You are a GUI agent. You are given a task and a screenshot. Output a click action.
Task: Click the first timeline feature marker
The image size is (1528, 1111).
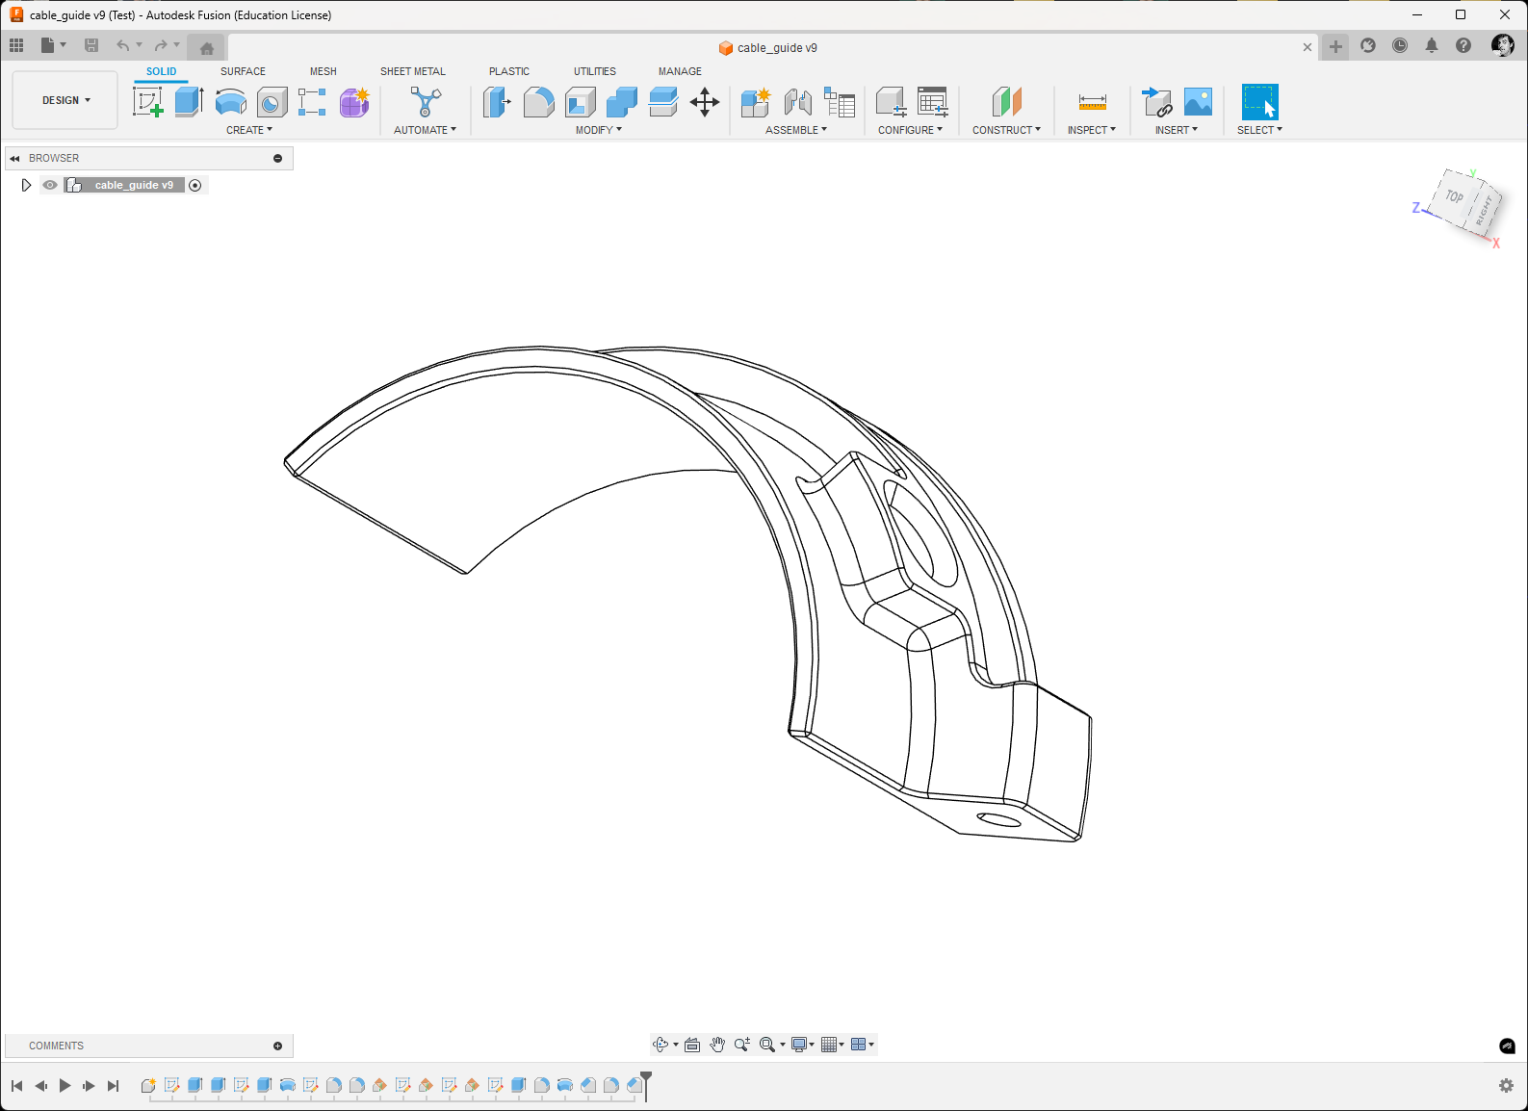(148, 1085)
